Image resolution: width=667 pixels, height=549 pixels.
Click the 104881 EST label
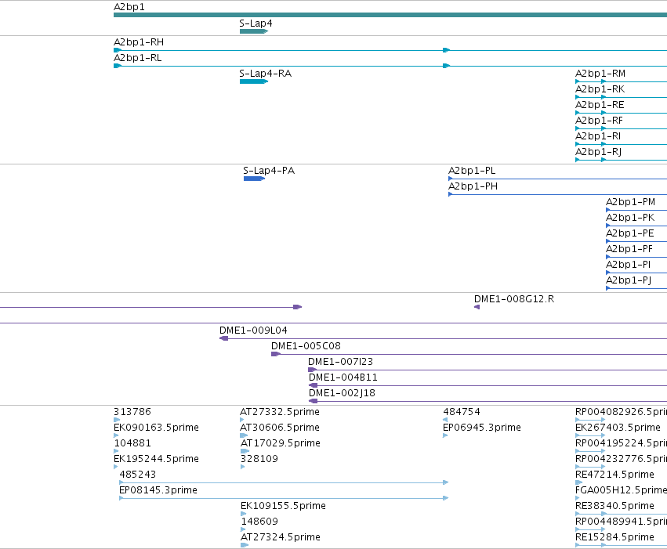pos(132,443)
